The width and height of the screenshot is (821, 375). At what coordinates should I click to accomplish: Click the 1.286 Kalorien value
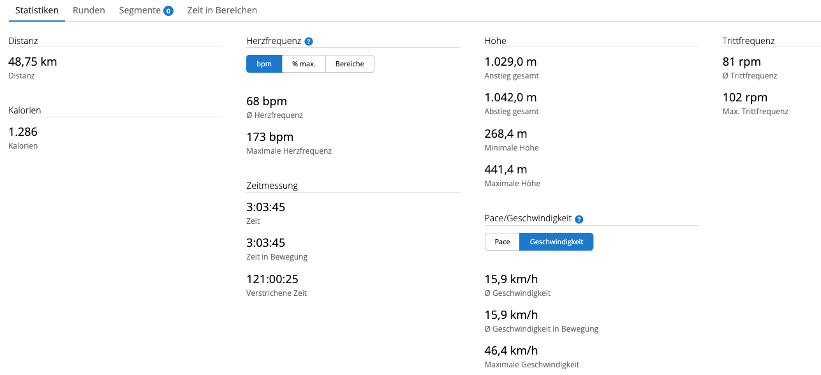(x=23, y=132)
